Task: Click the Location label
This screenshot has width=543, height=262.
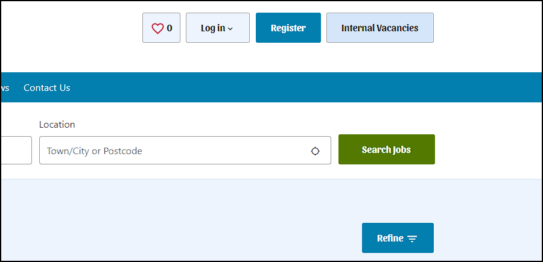Action: 57,125
